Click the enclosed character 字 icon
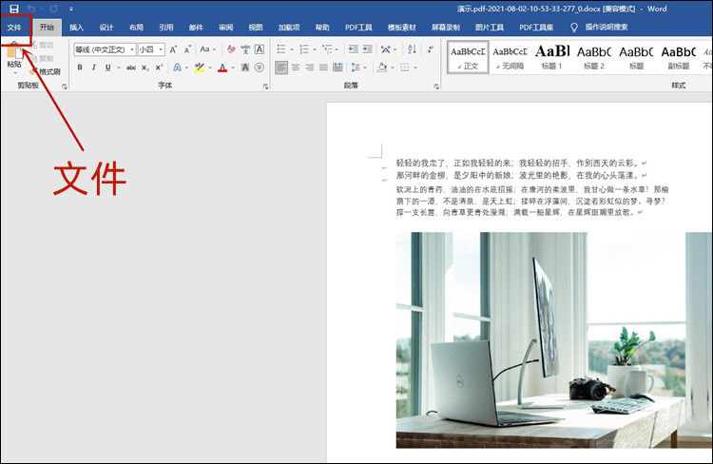This screenshot has height=464, width=713. pyautogui.click(x=260, y=68)
